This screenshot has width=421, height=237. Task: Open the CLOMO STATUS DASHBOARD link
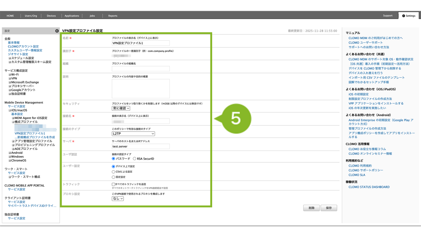369,187
